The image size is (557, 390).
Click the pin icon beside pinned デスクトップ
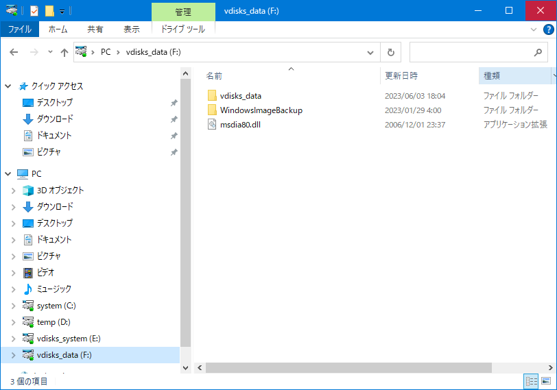174,103
